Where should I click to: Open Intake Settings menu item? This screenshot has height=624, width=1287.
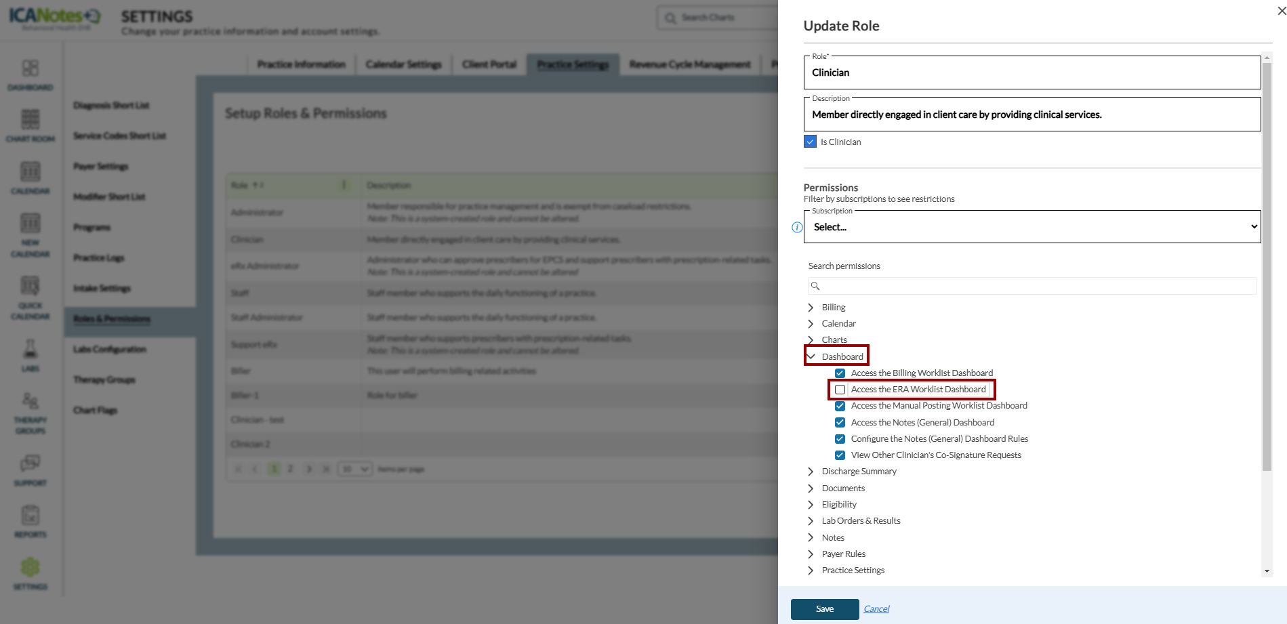coord(102,289)
